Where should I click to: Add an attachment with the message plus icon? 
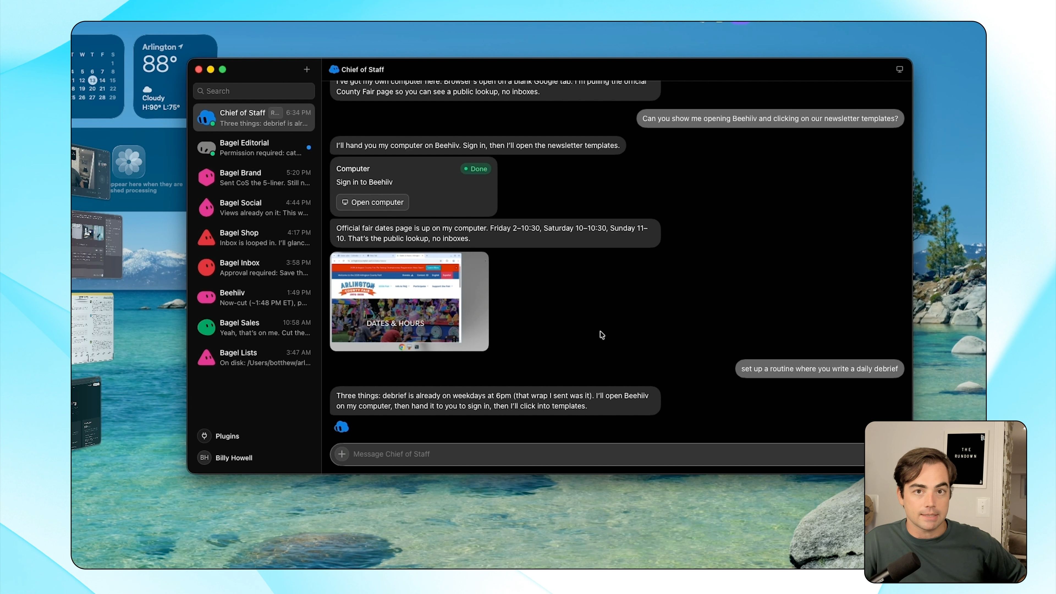[x=342, y=454]
